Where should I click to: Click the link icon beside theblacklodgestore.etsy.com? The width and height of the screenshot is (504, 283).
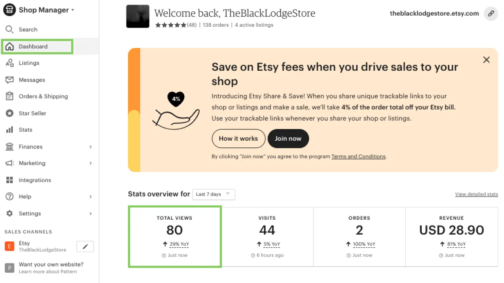pyautogui.click(x=491, y=14)
